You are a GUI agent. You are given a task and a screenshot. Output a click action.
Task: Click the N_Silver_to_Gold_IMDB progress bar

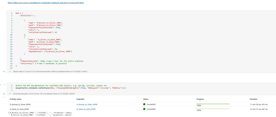click(213, 109)
